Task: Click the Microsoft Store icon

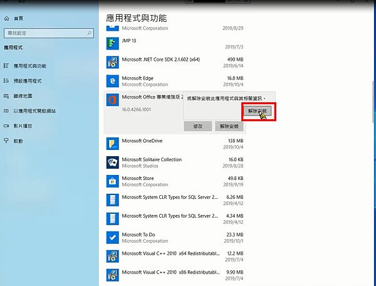Action: [112, 181]
